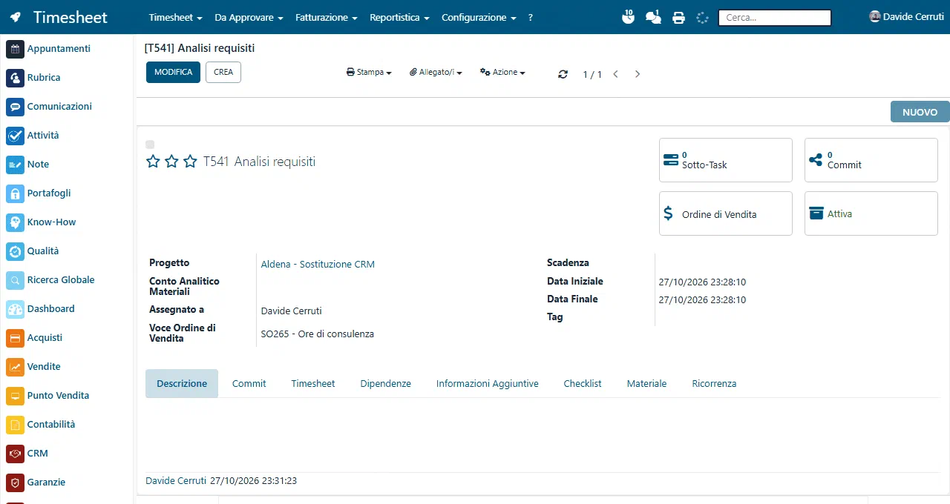
Task: Open the Aldena - Sostituzione CRM project link
Action: (318, 264)
